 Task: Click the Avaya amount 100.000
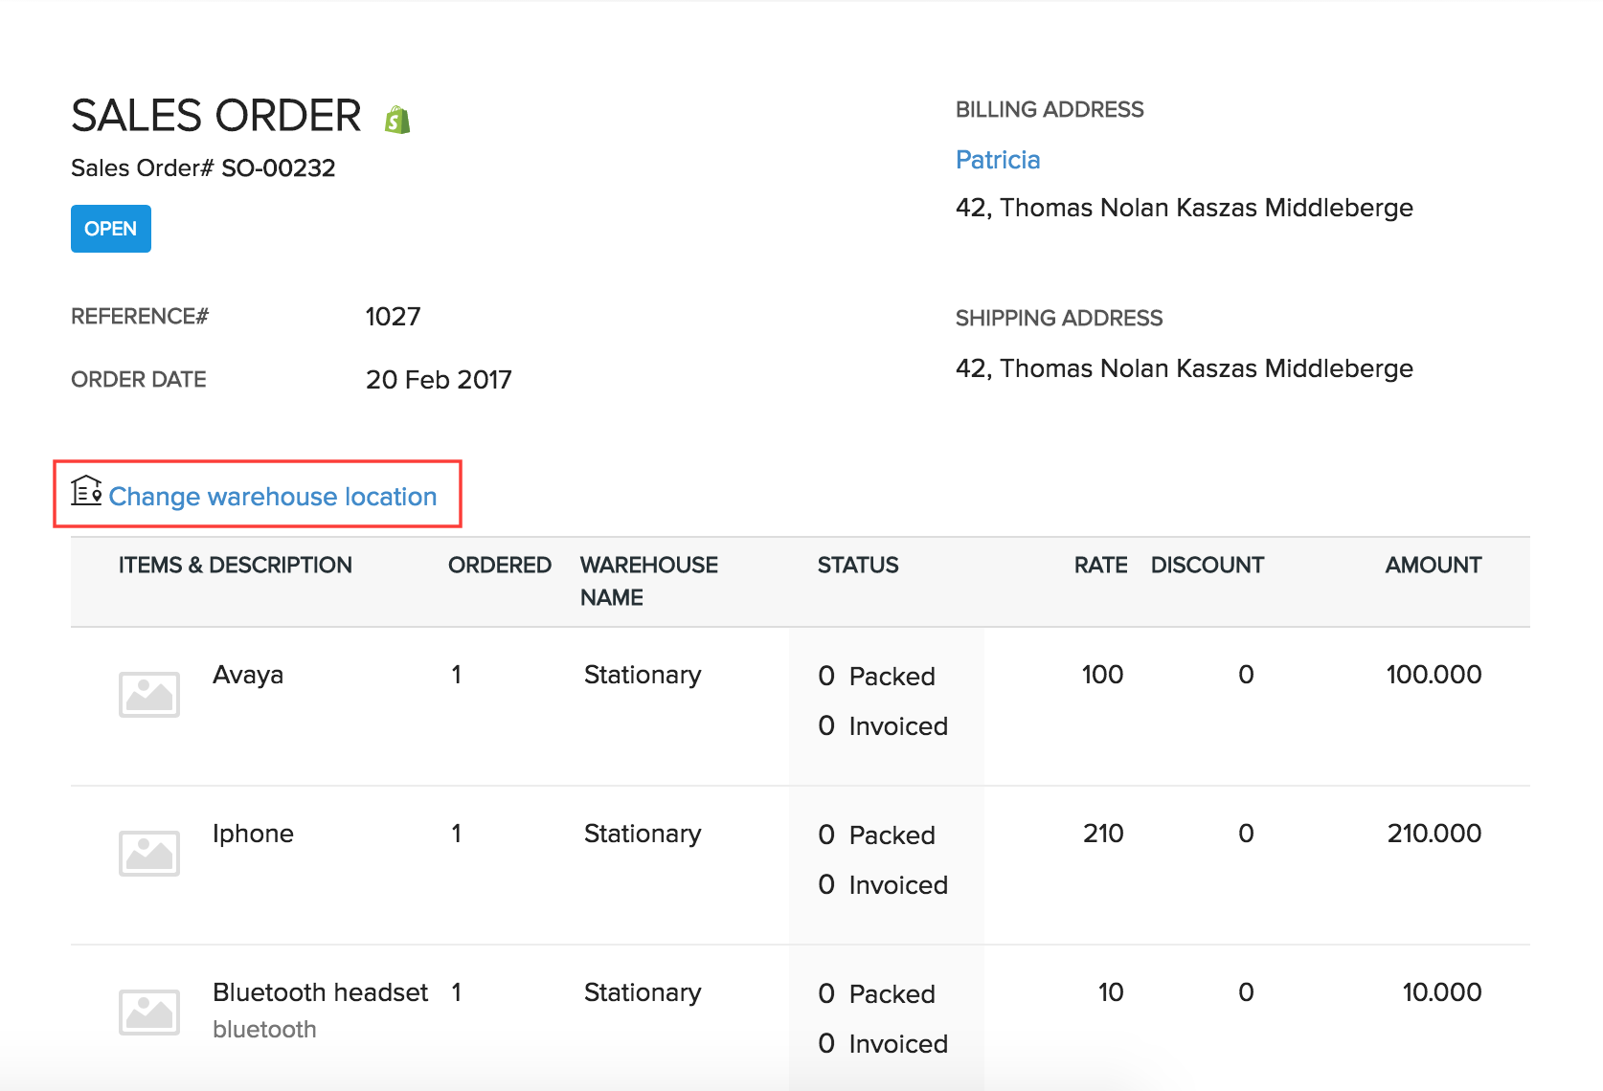pos(1434,675)
